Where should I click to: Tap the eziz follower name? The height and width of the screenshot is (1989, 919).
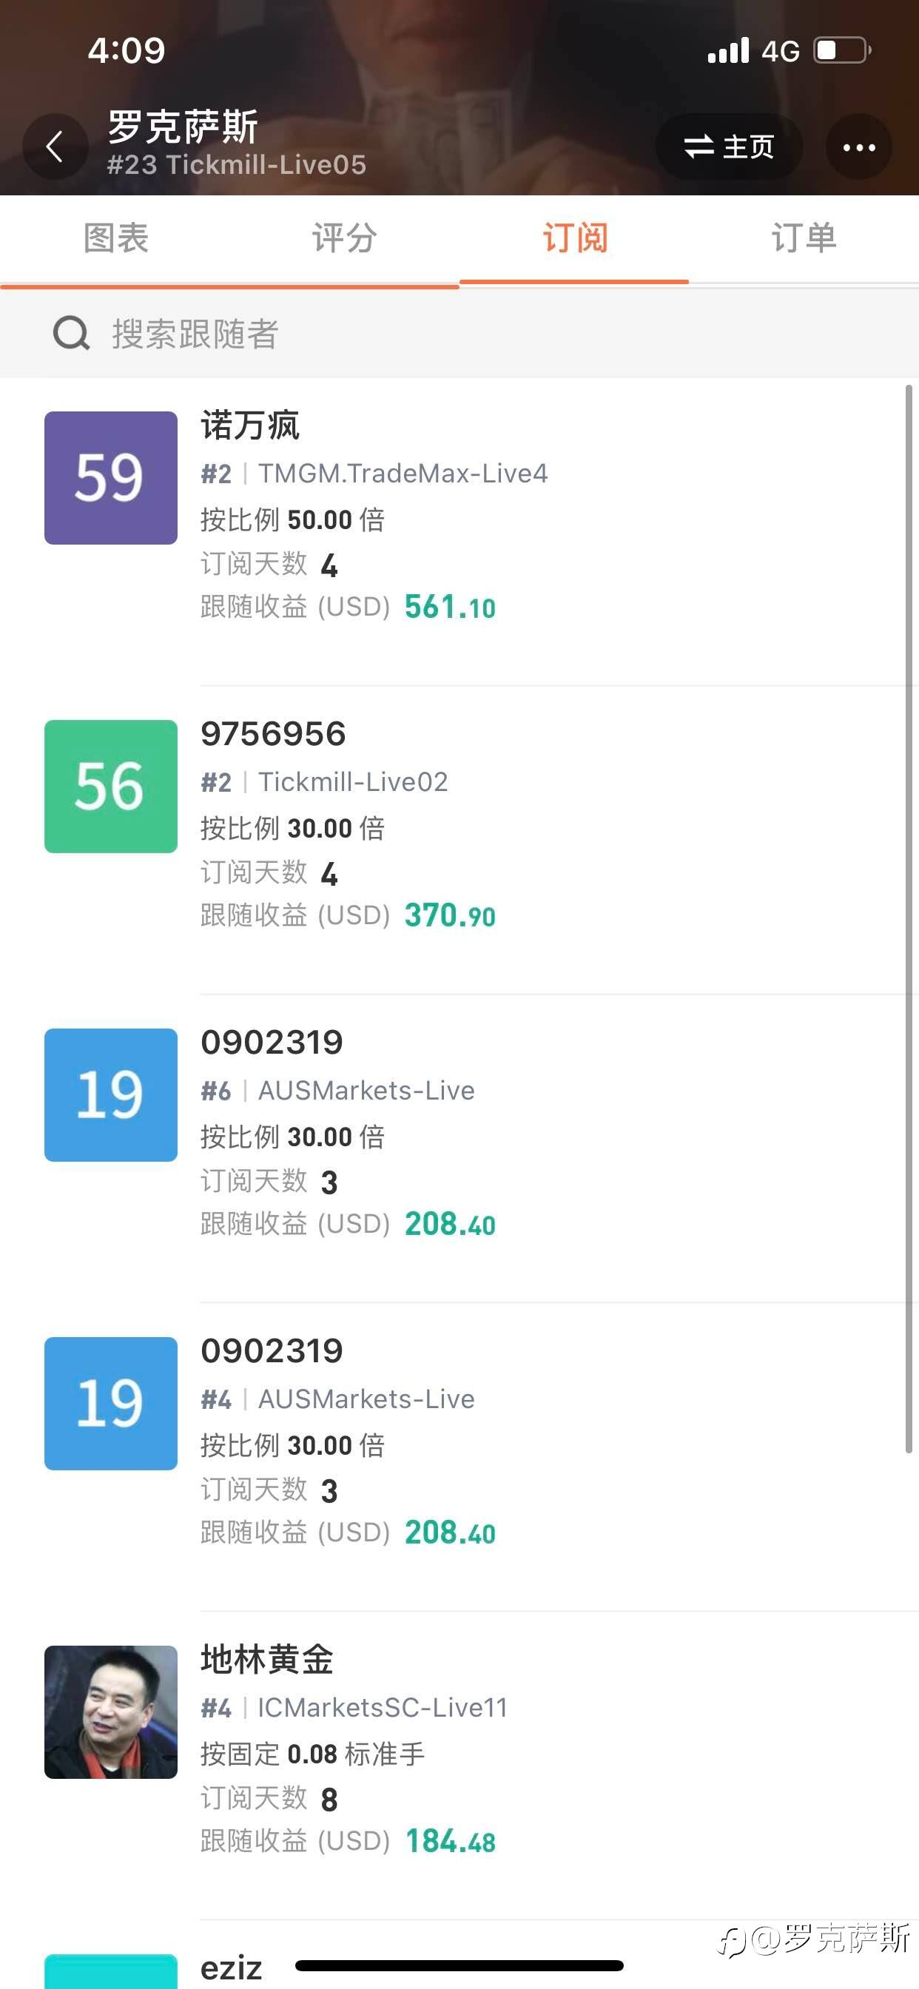(231, 1968)
